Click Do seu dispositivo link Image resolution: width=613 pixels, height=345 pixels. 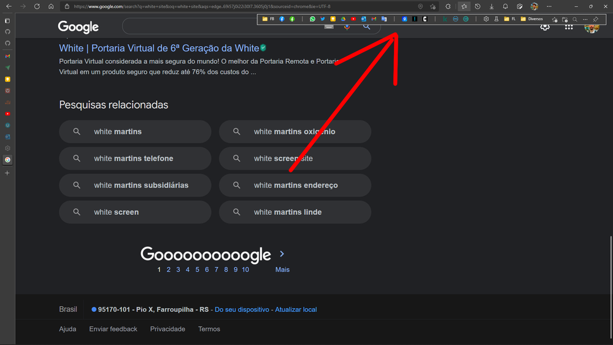(x=242, y=309)
